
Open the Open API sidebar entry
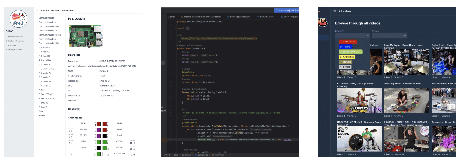(x=12, y=45)
